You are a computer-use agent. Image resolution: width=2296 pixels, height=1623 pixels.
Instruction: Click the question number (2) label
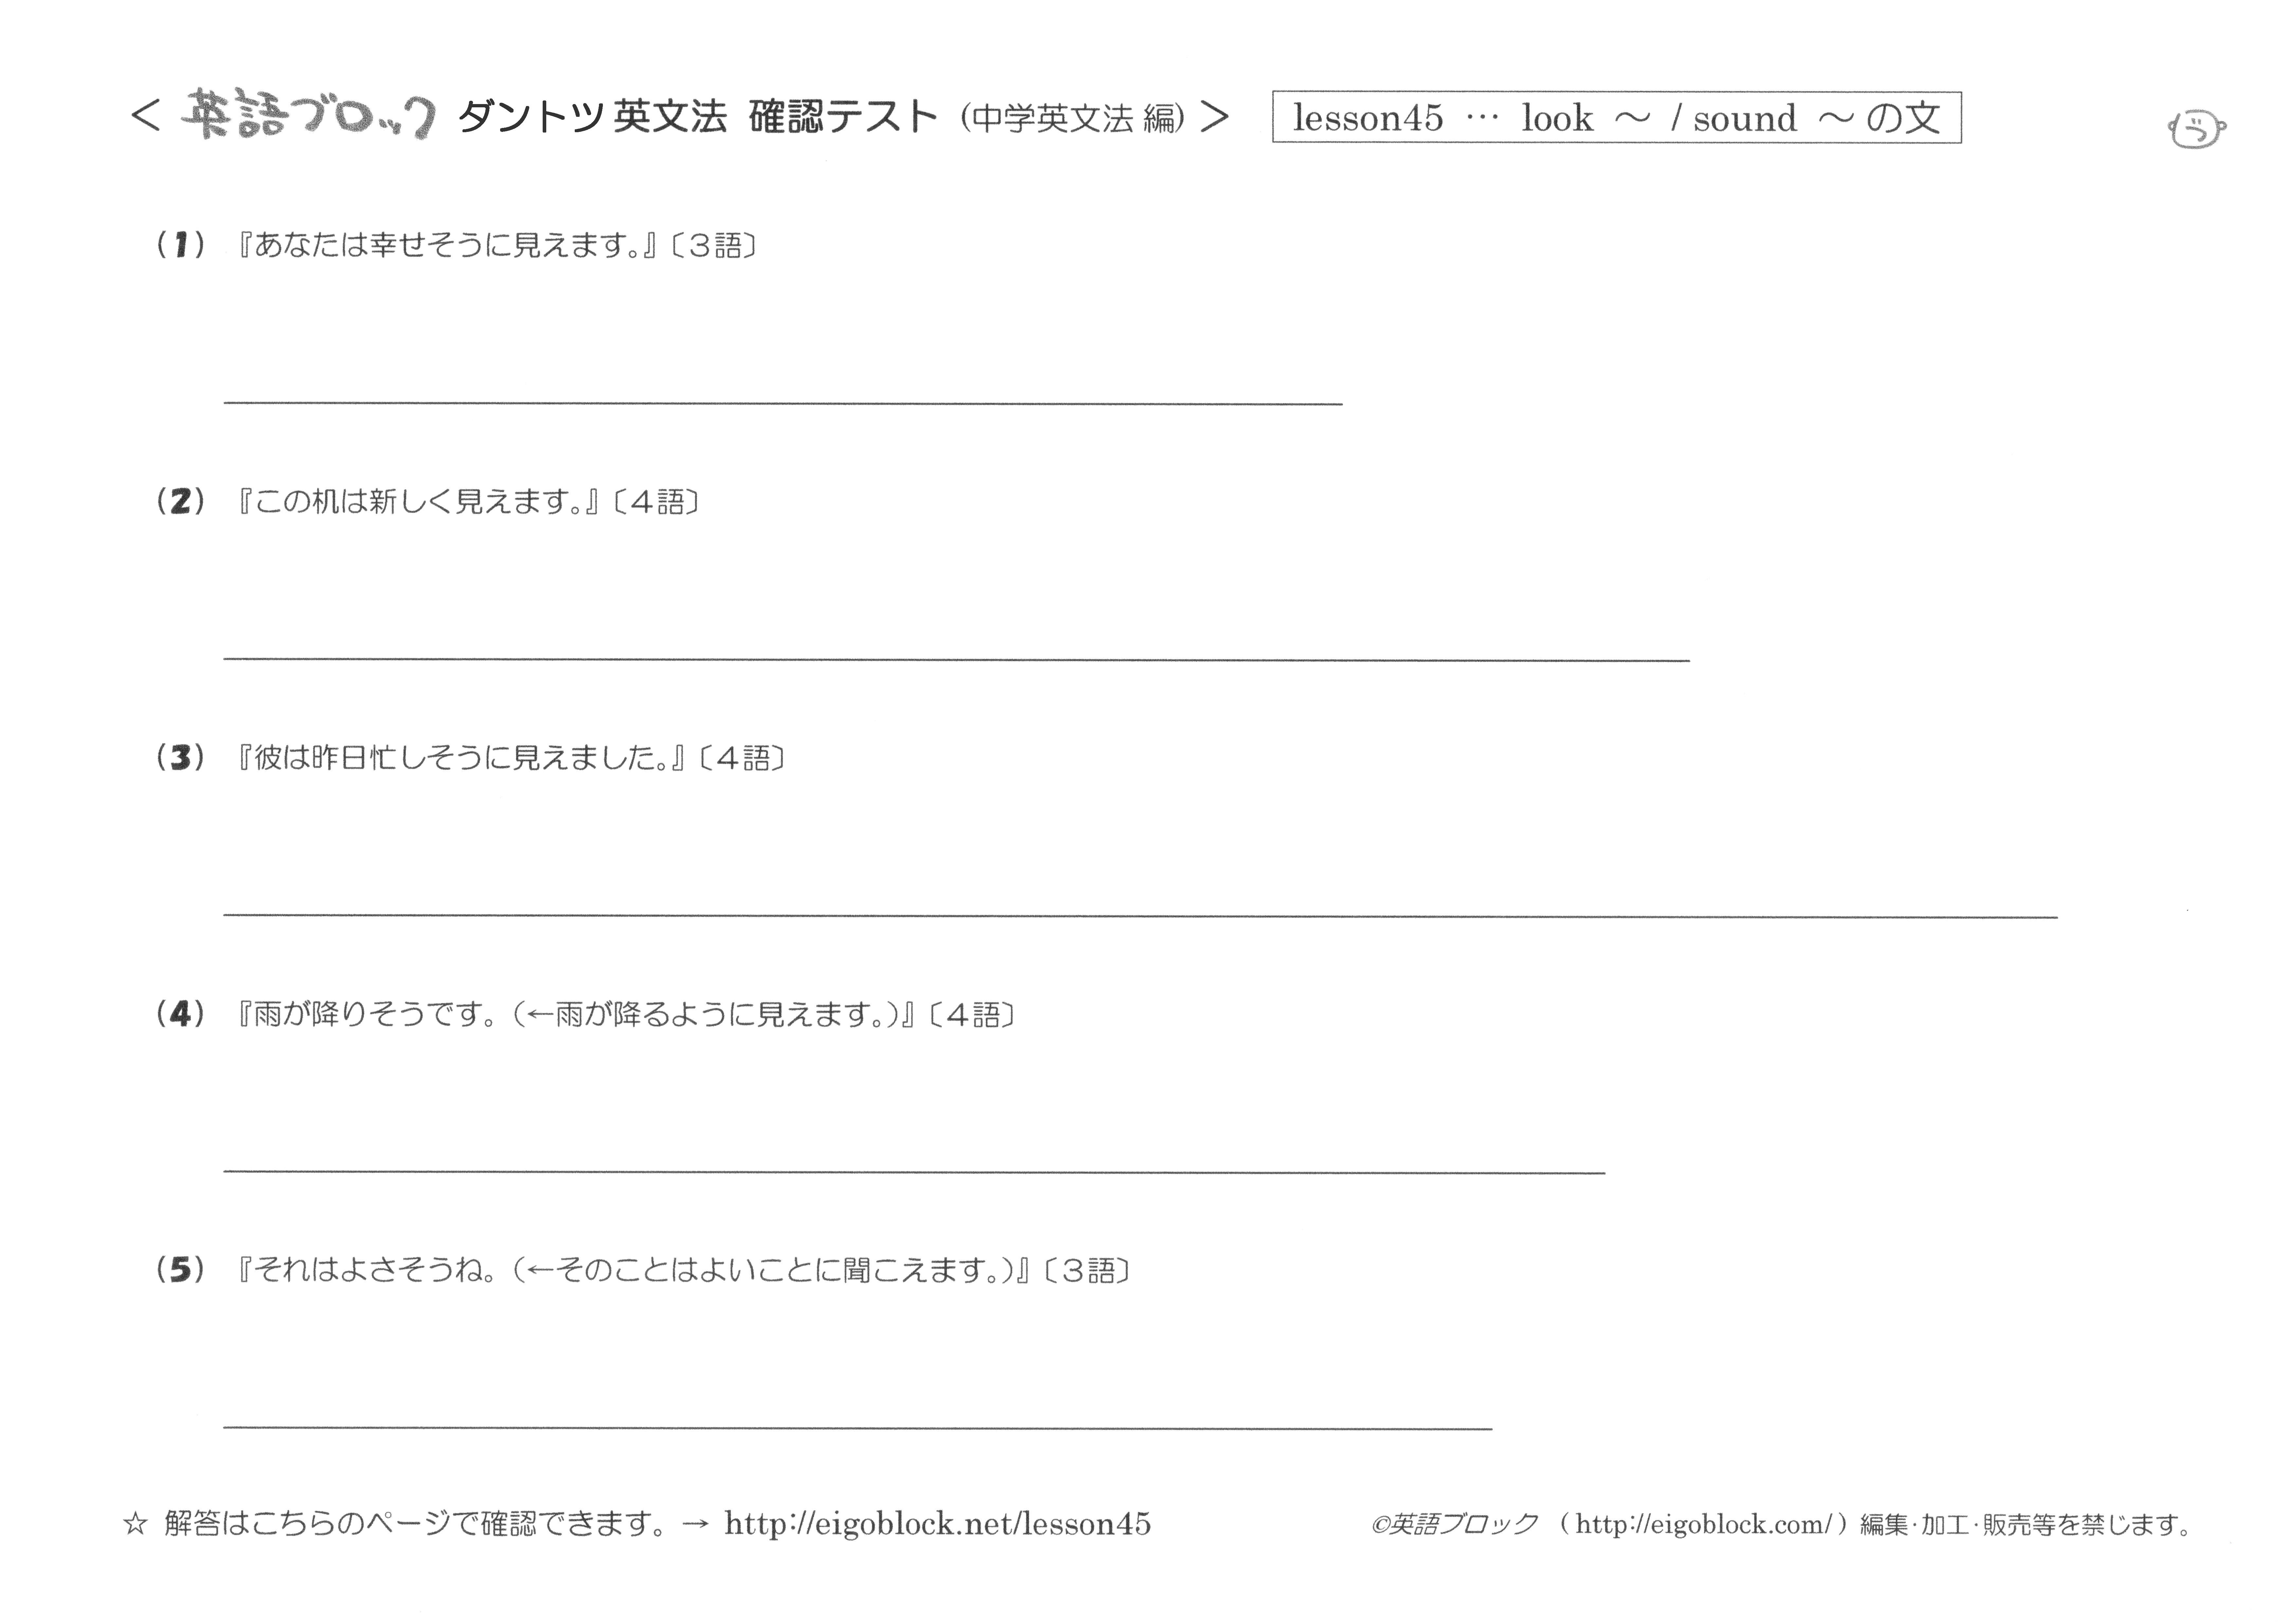181,501
